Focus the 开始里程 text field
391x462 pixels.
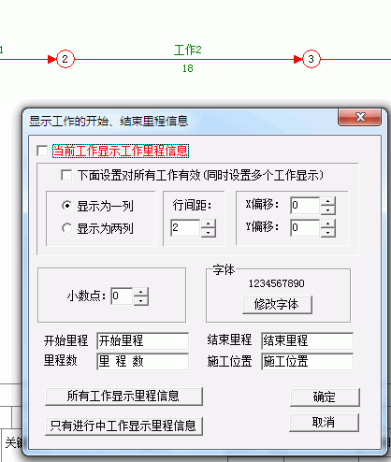[142, 340]
